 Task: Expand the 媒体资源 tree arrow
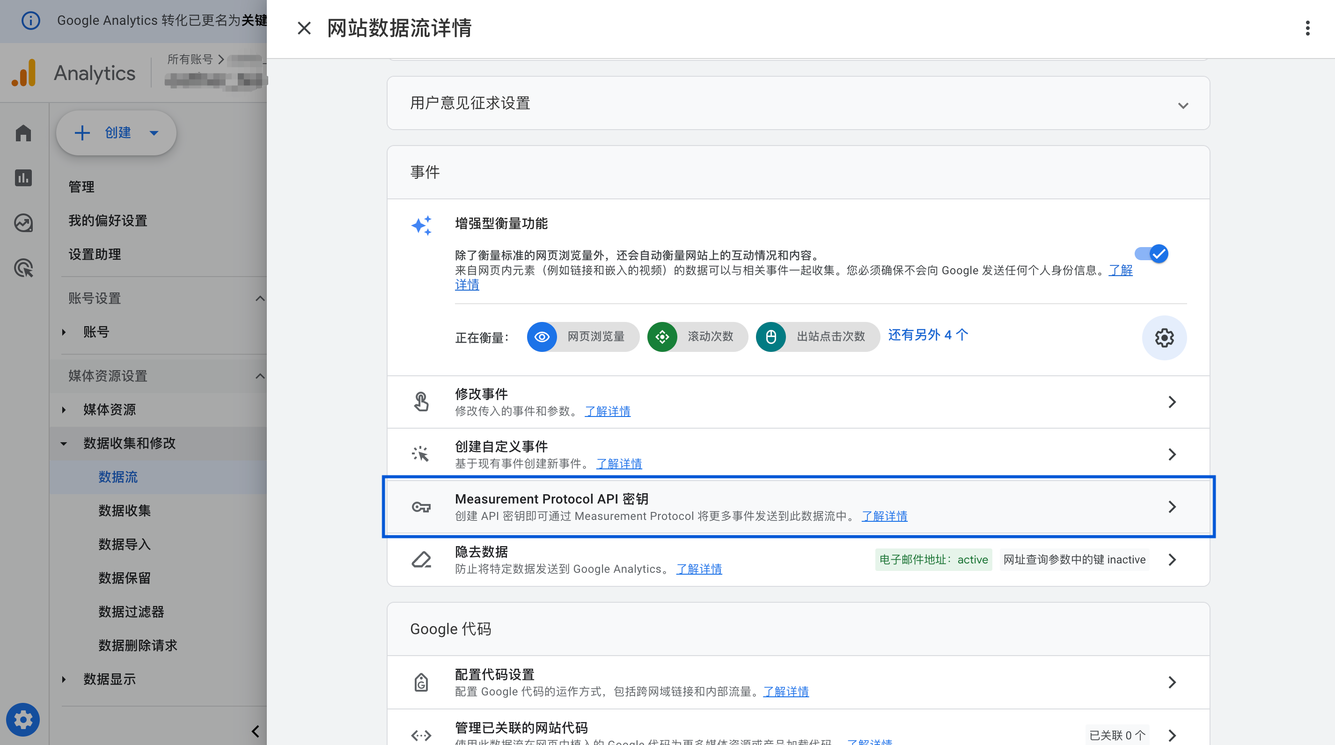point(64,409)
